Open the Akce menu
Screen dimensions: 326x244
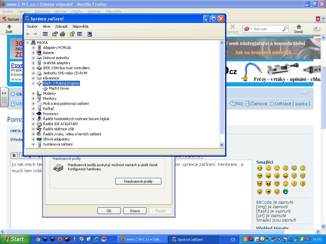coord(46,26)
